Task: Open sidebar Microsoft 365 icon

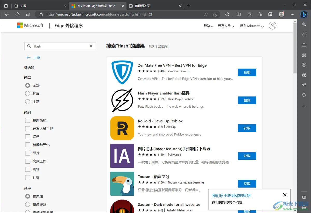Action: click(x=304, y=65)
